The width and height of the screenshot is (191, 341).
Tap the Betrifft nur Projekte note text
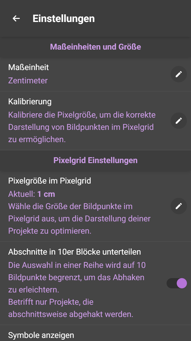pyautogui.click(x=51, y=302)
